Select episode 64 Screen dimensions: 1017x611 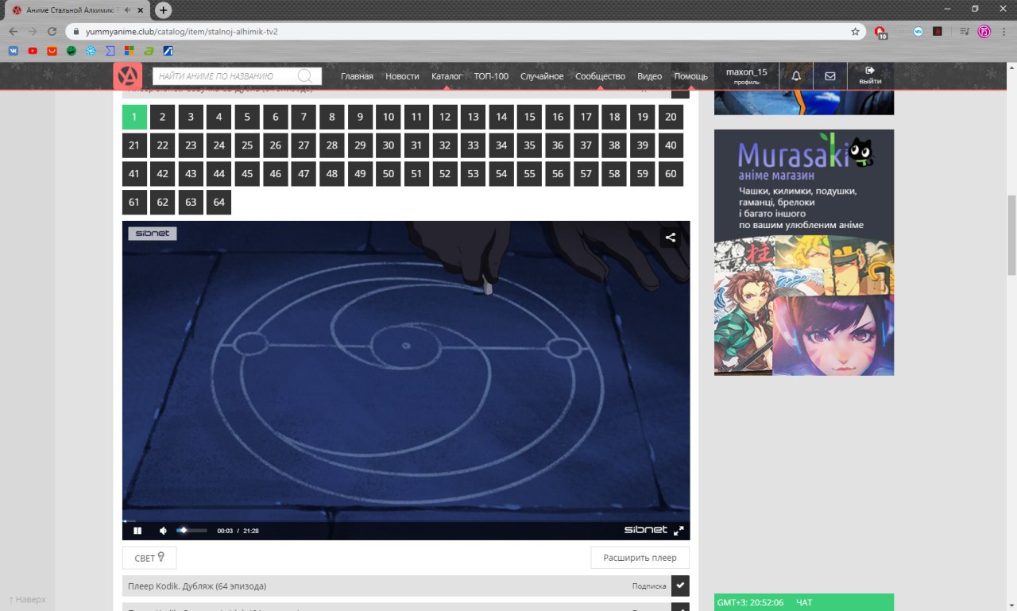coord(218,203)
